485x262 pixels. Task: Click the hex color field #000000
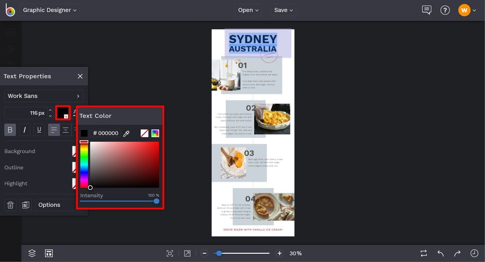106,134
